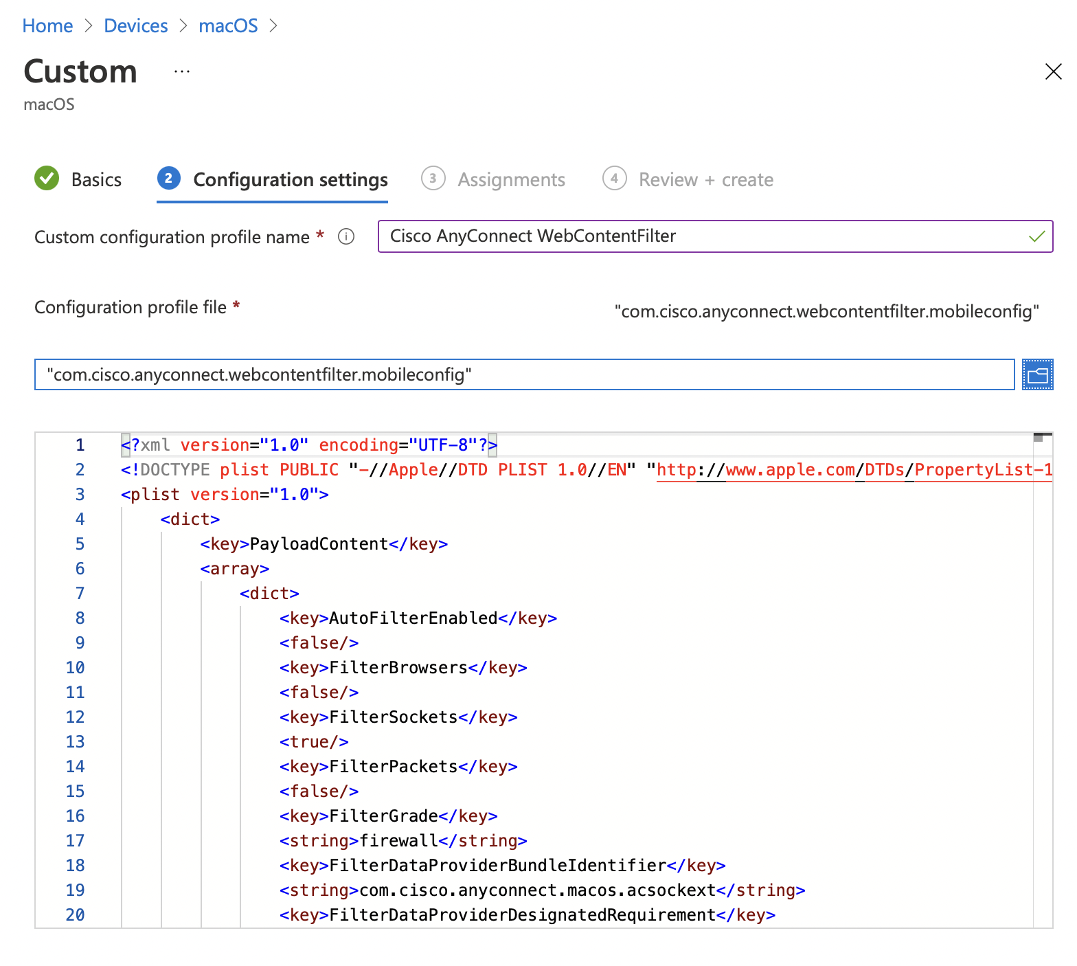Click the true tag on line 13
1077x966 pixels.
tap(314, 742)
